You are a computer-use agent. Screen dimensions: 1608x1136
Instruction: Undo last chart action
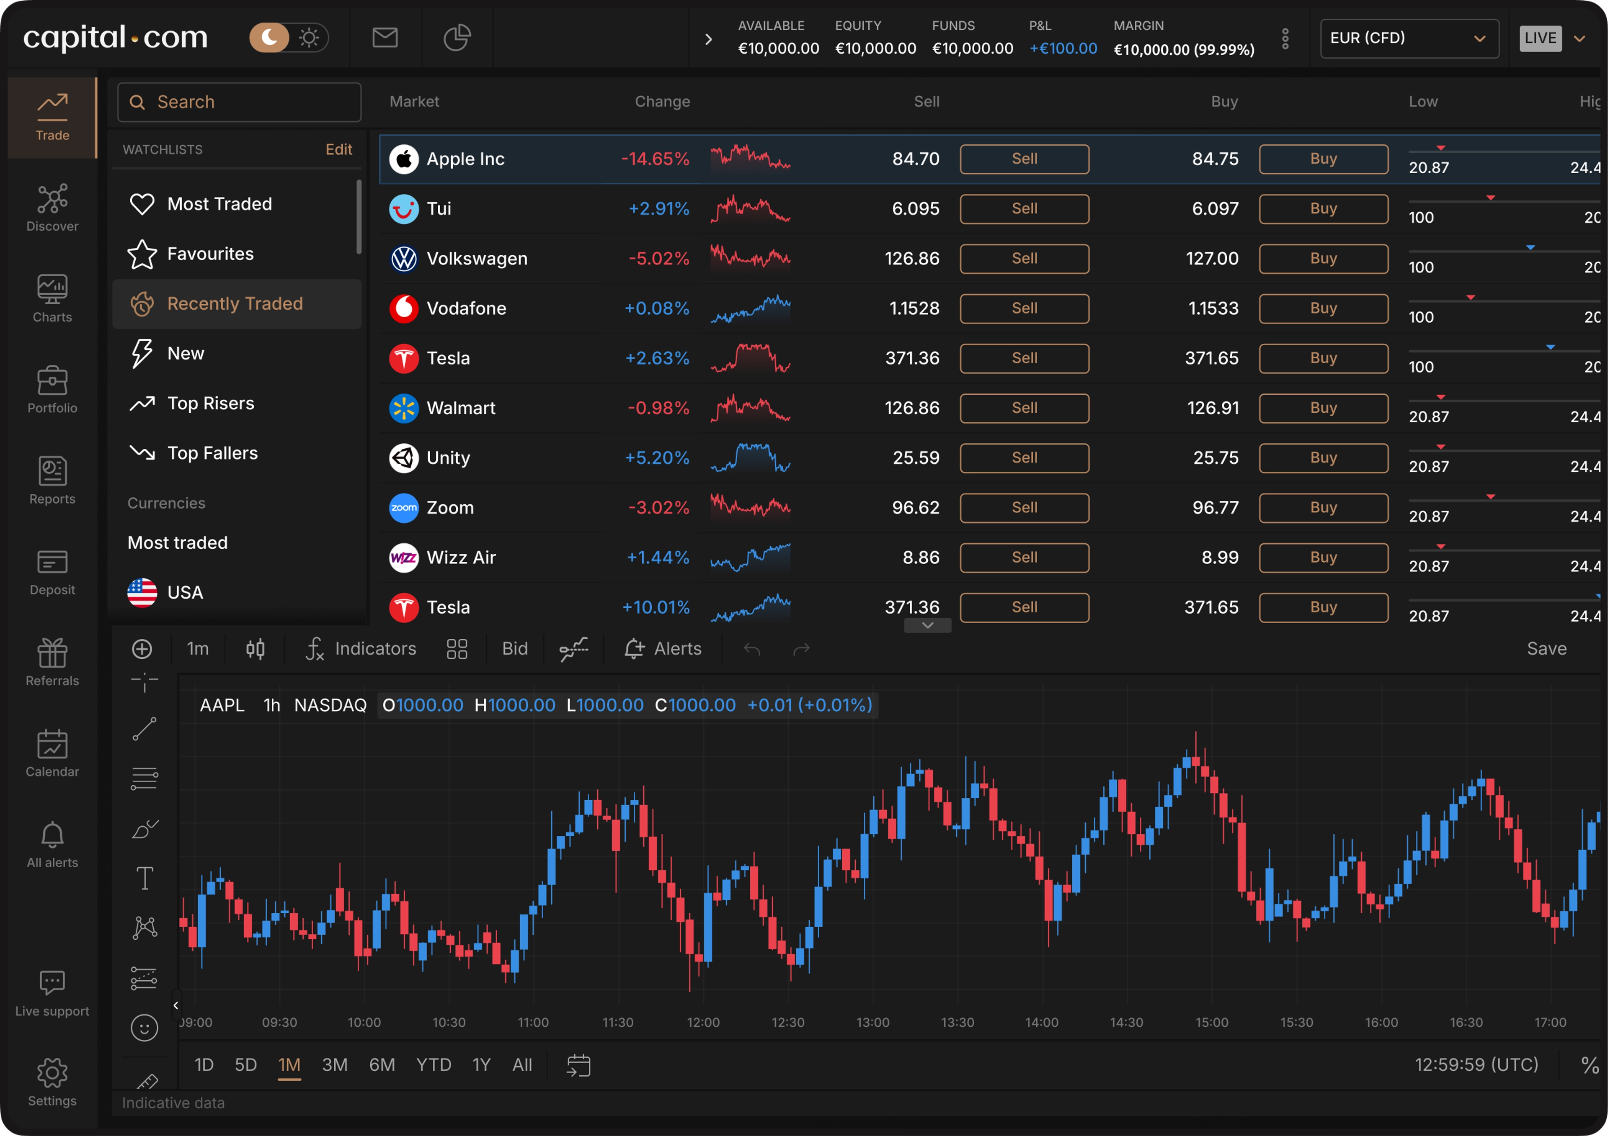(x=752, y=650)
